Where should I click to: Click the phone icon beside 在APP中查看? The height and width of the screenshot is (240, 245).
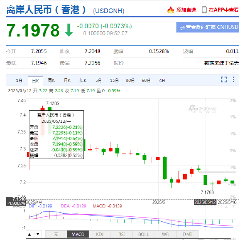coord(204,10)
